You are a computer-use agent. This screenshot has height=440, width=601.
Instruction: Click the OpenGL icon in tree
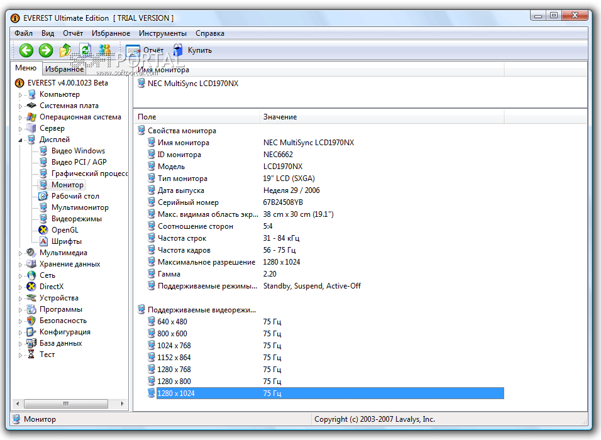(43, 230)
